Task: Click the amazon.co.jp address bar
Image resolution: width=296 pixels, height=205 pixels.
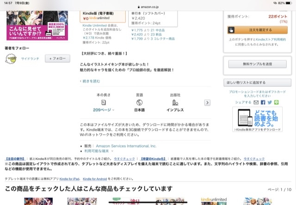Action: [148, 7]
